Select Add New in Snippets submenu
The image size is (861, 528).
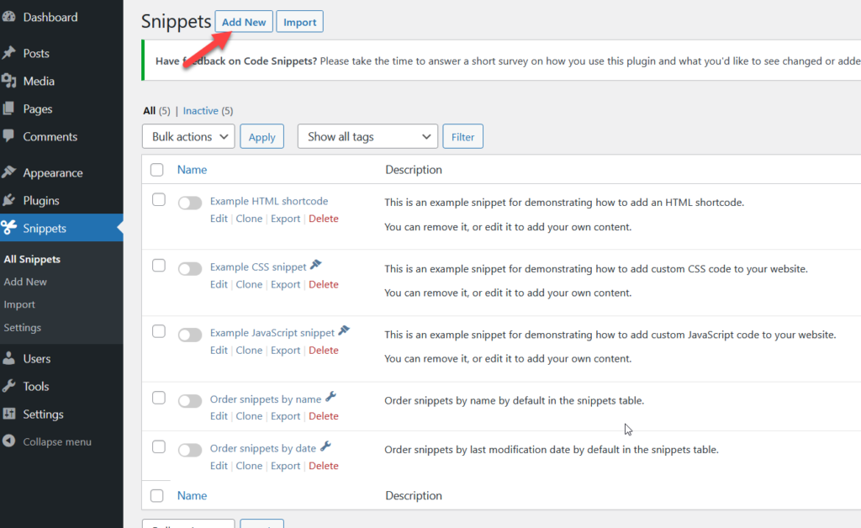[25, 282]
